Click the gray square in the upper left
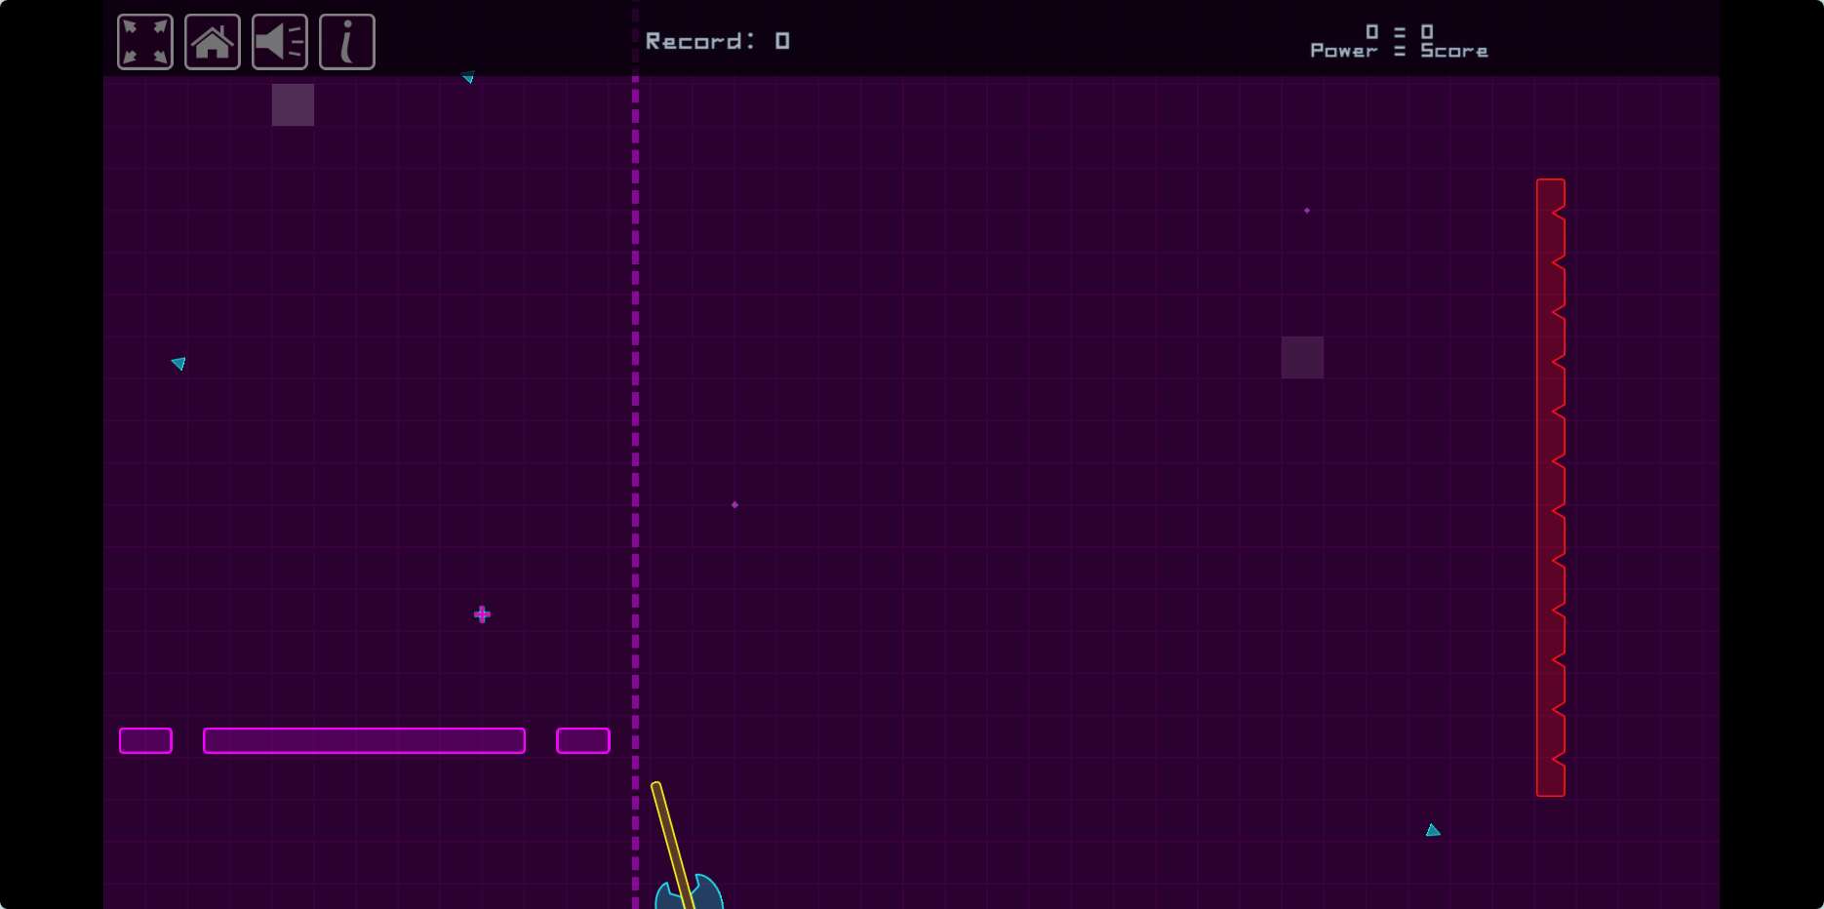The image size is (1824, 909). [x=293, y=104]
